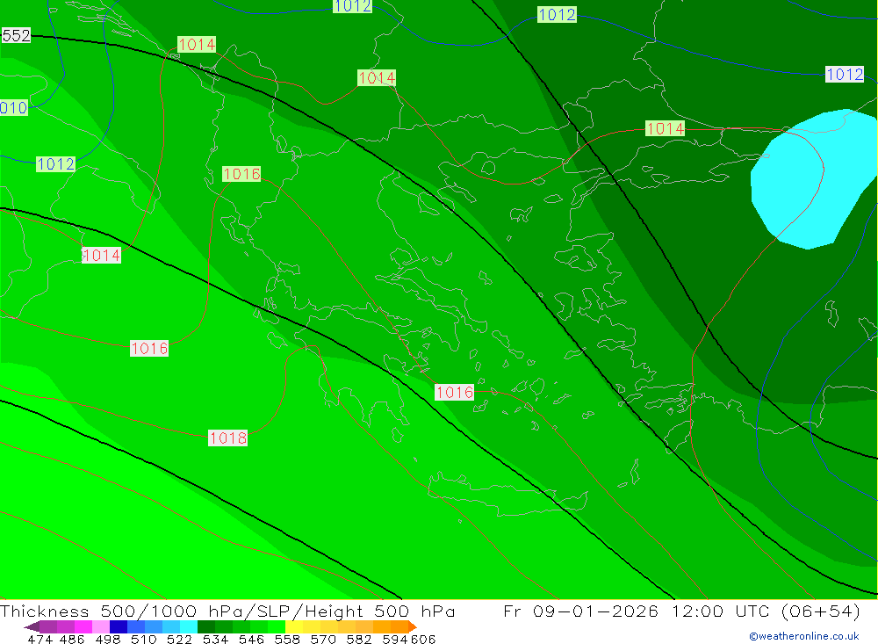Click legend value 606

[423, 640]
